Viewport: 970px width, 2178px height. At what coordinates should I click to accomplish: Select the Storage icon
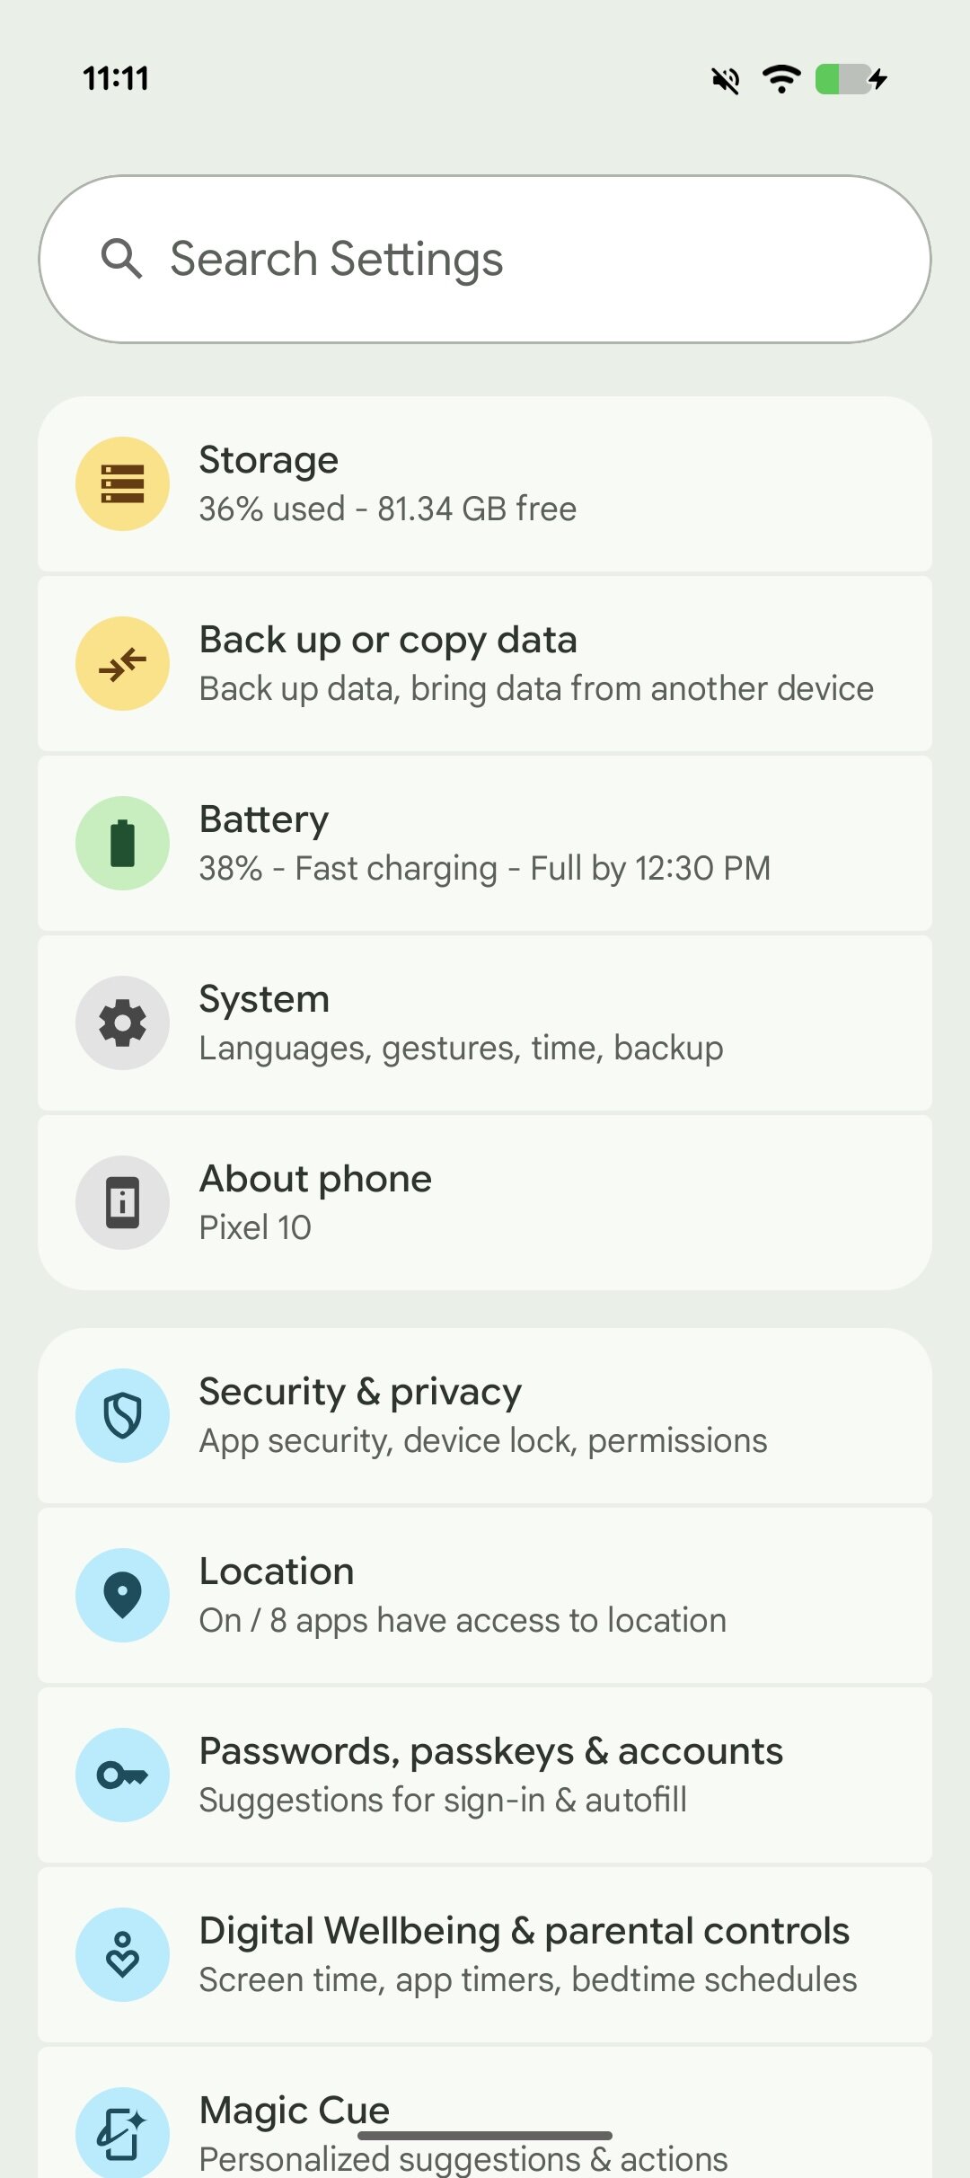[x=122, y=483]
